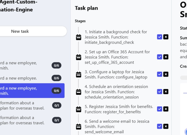Reject the Register for benefits stage
187x135 pixels.
[166, 109]
